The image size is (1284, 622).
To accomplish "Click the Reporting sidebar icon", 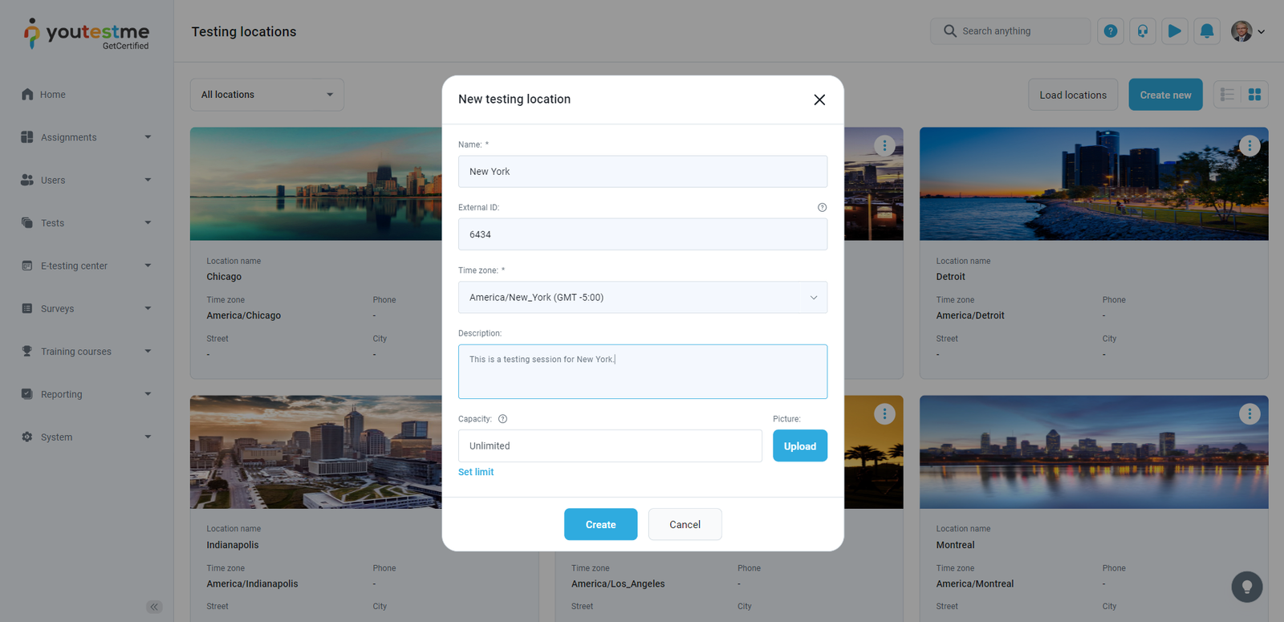I will (27, 394).
